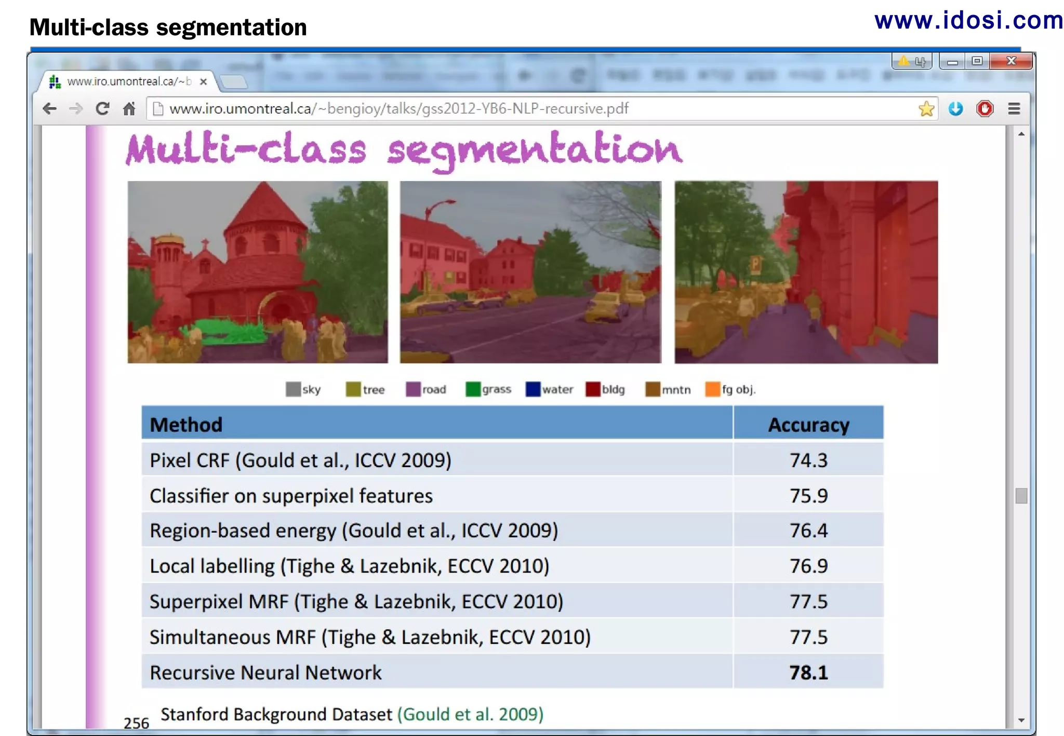
Task: Close the www.iro.umontreal.ca tab
Action: click(204, 81)
